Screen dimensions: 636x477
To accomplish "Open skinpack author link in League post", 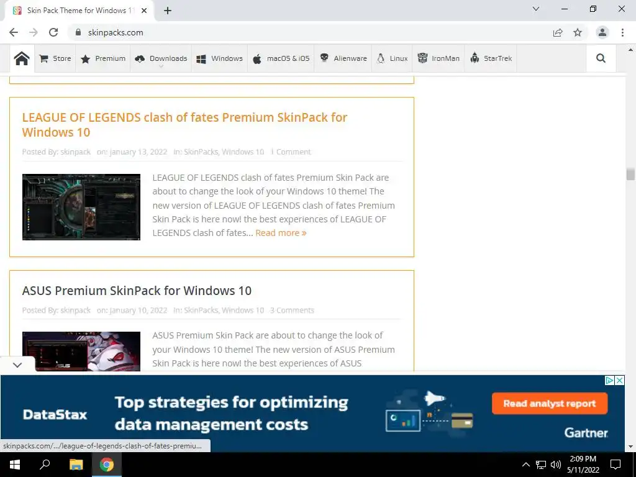I will tap(75, 152).
